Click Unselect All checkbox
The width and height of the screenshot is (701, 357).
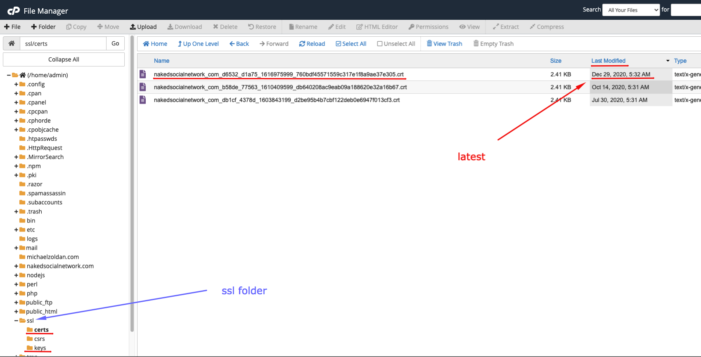(396, 44)
